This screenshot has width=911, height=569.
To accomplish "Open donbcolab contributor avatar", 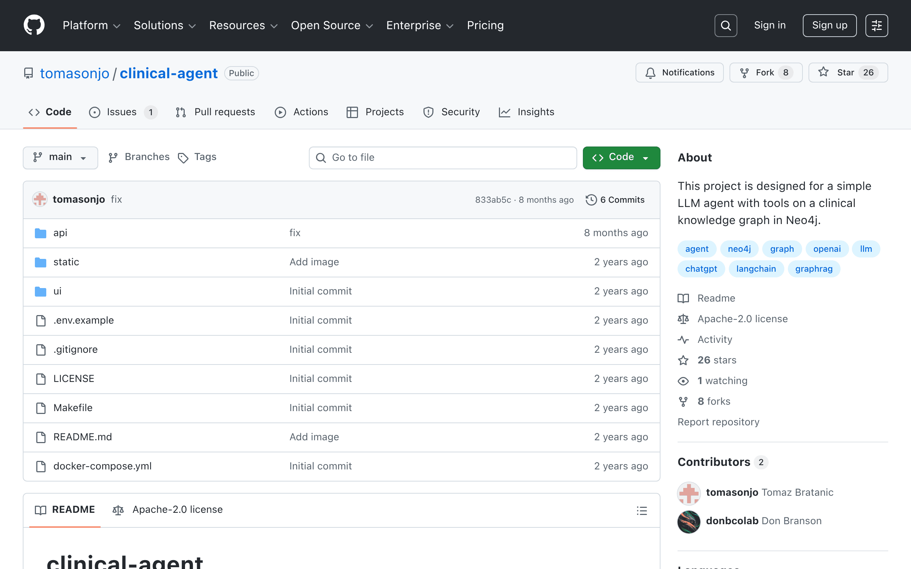I will [689, 521].
